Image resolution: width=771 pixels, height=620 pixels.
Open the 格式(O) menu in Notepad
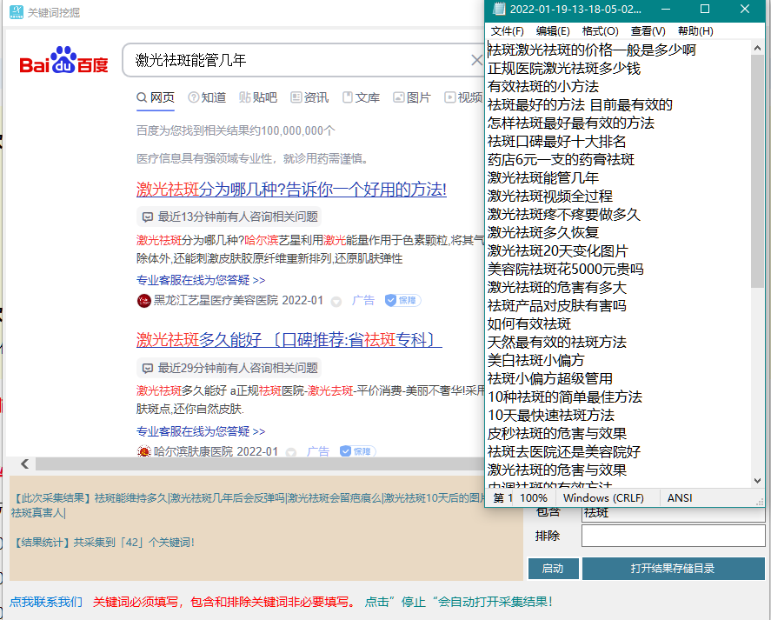point(601,30)
